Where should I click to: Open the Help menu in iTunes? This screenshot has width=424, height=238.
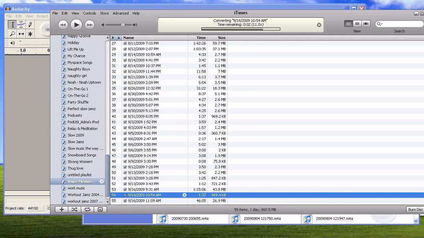(136, 13)
